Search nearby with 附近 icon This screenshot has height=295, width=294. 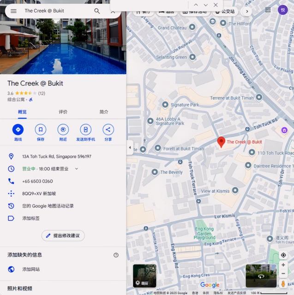[x=63, y=130]
